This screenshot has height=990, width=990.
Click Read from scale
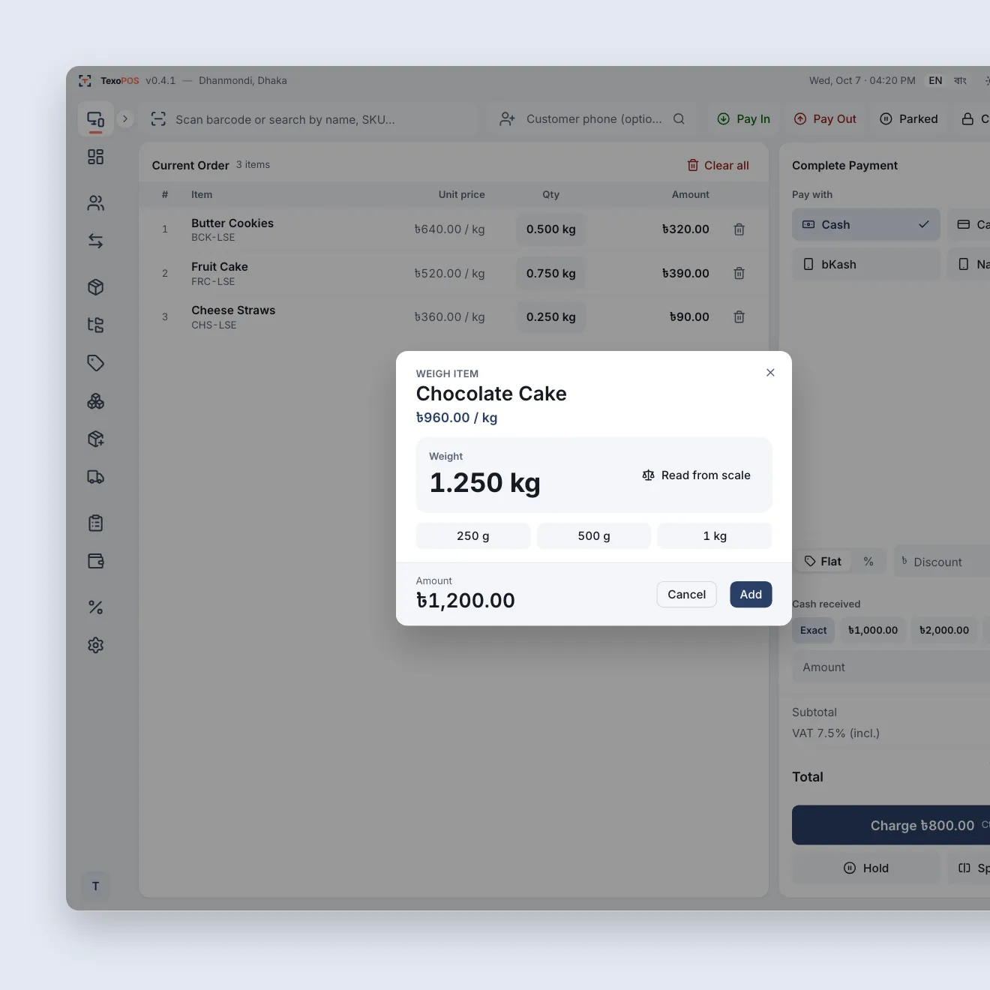point(696,475)
